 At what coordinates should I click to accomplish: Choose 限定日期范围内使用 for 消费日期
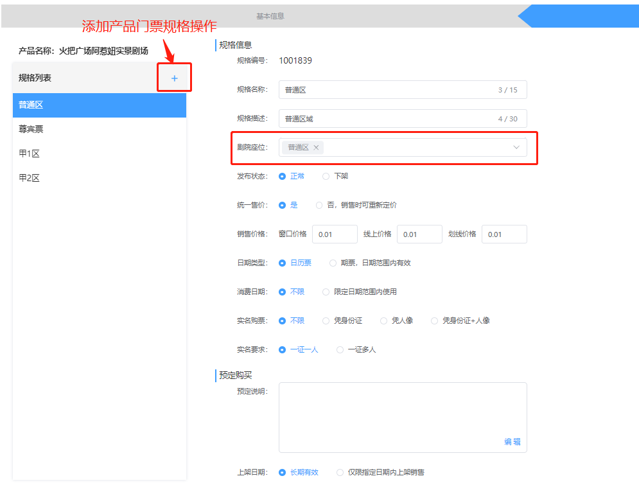pos(326,292)
